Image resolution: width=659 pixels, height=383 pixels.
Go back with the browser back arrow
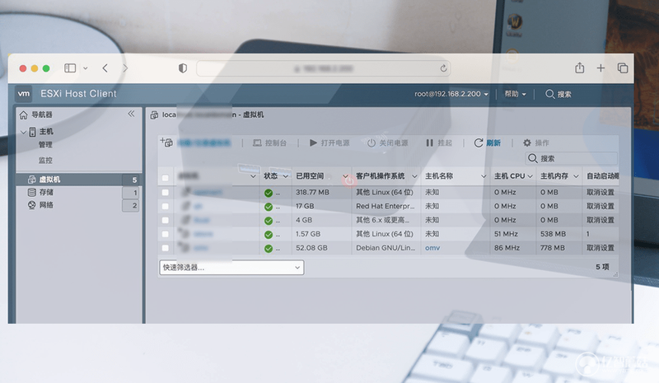click(105, 68)
